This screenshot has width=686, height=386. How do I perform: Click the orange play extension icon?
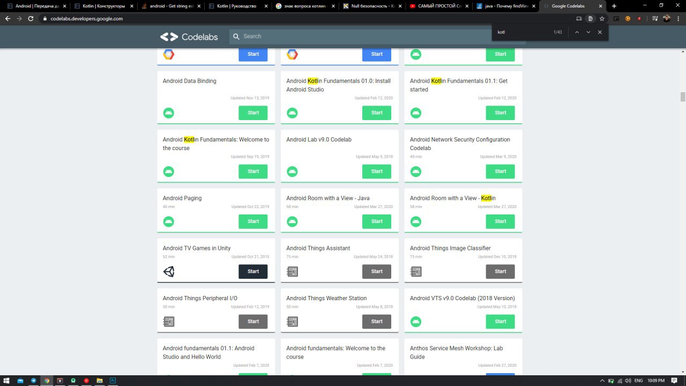tap(628, 18)
